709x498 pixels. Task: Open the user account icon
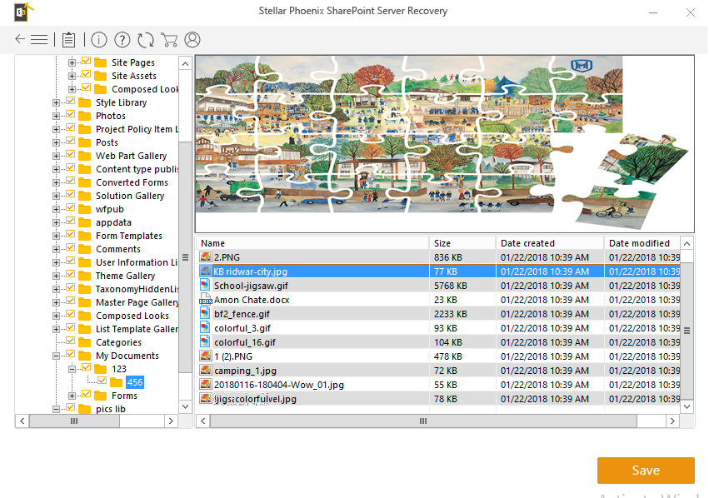pyautogui.click(x=192, y=40)
